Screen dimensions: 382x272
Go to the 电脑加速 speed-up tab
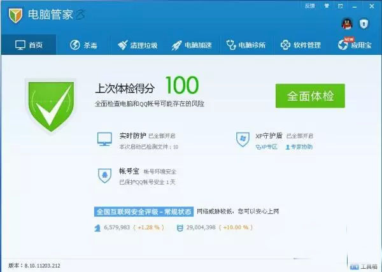tap(192, 45)
